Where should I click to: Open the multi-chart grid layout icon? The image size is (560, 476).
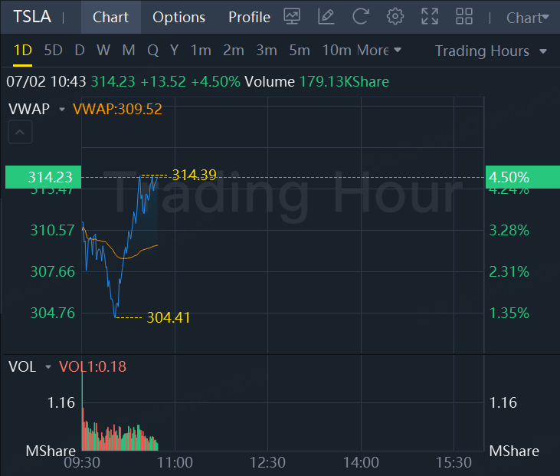(x=464, y=17)
